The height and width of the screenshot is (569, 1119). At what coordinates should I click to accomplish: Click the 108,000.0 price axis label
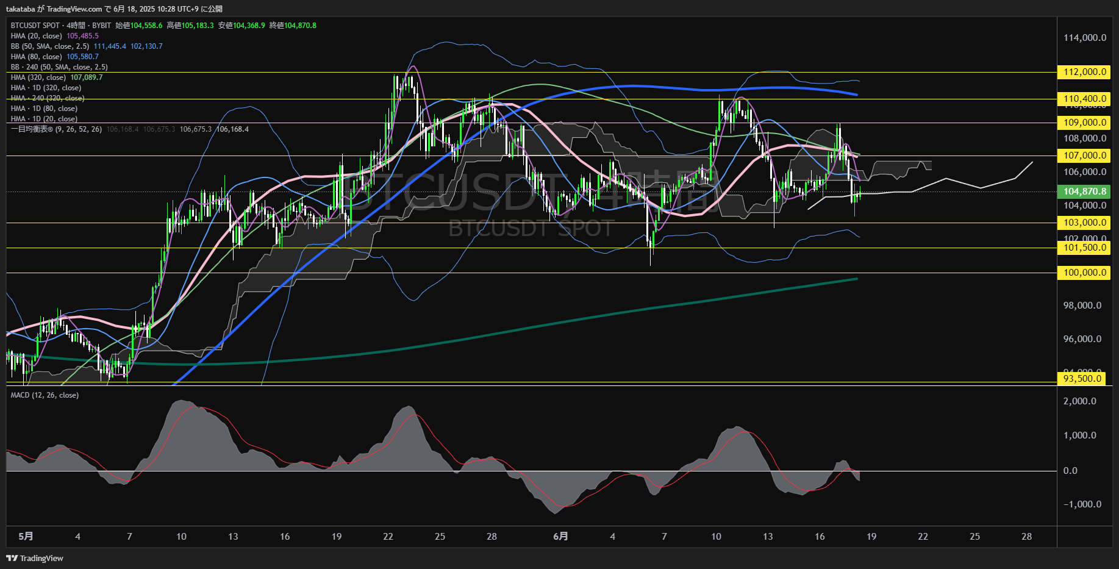1085,138
